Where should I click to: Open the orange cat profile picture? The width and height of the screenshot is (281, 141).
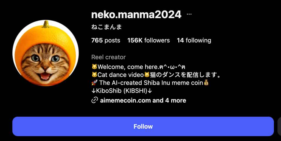(46, 53)
